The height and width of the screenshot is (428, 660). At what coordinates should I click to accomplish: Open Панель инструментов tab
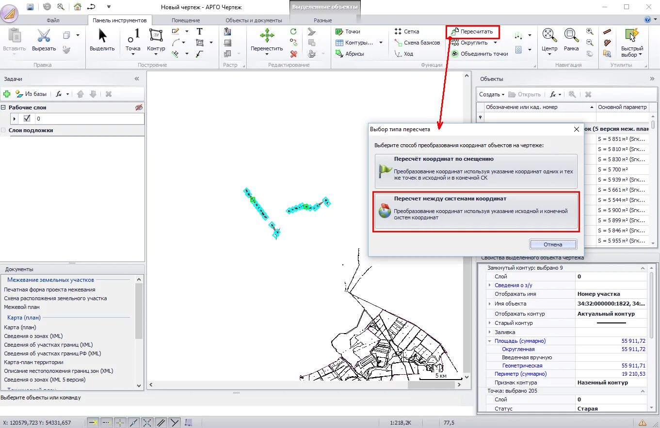coord(120,20)
